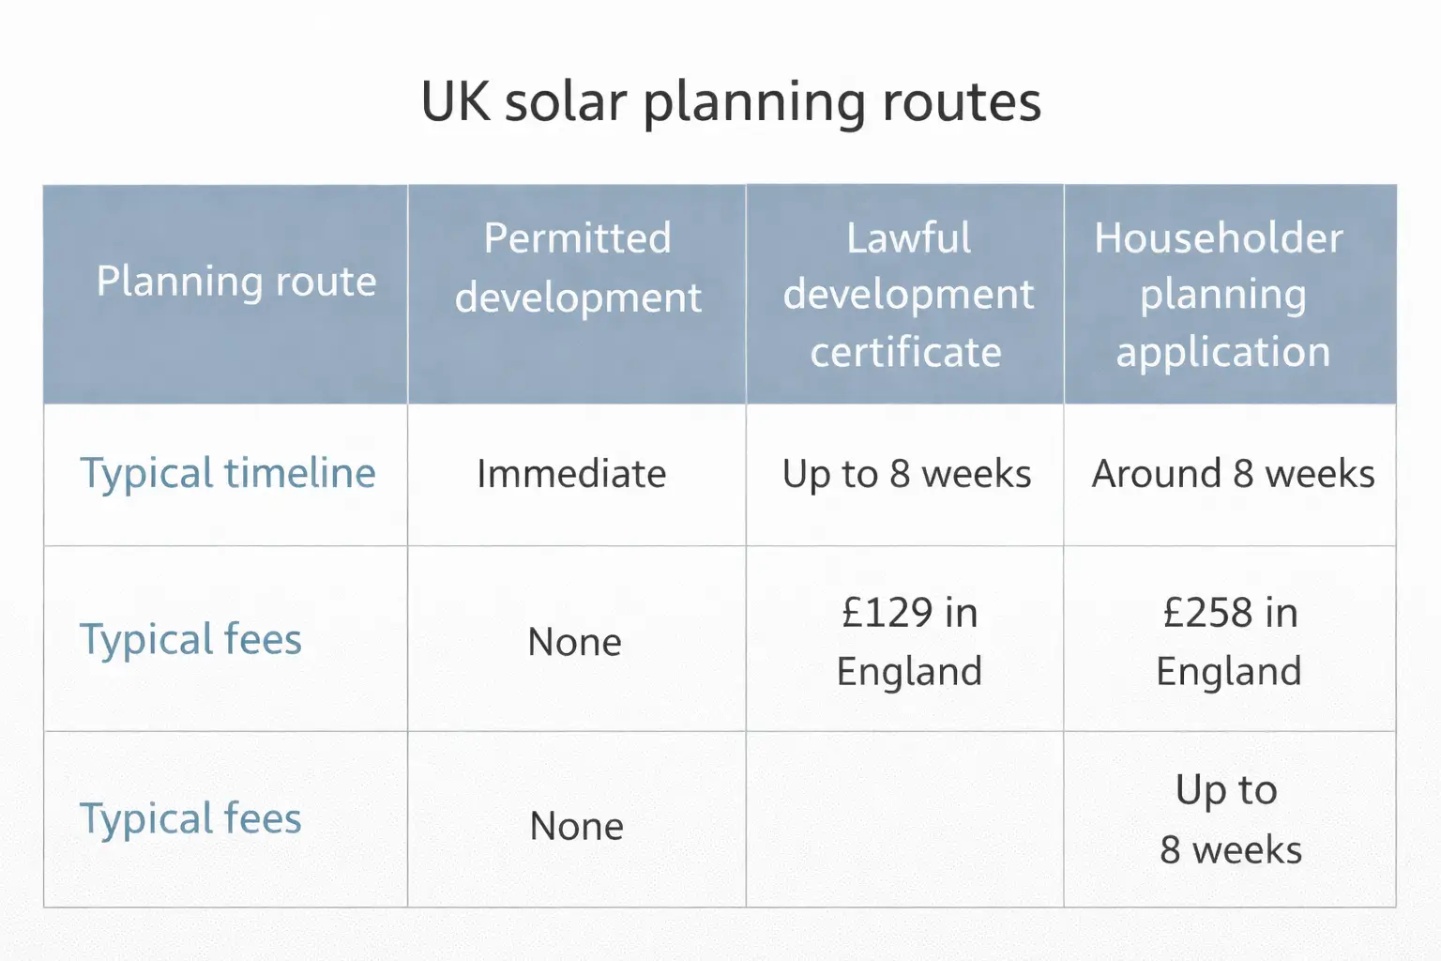Click 'None' in the bottom table row

pos(576,827)
